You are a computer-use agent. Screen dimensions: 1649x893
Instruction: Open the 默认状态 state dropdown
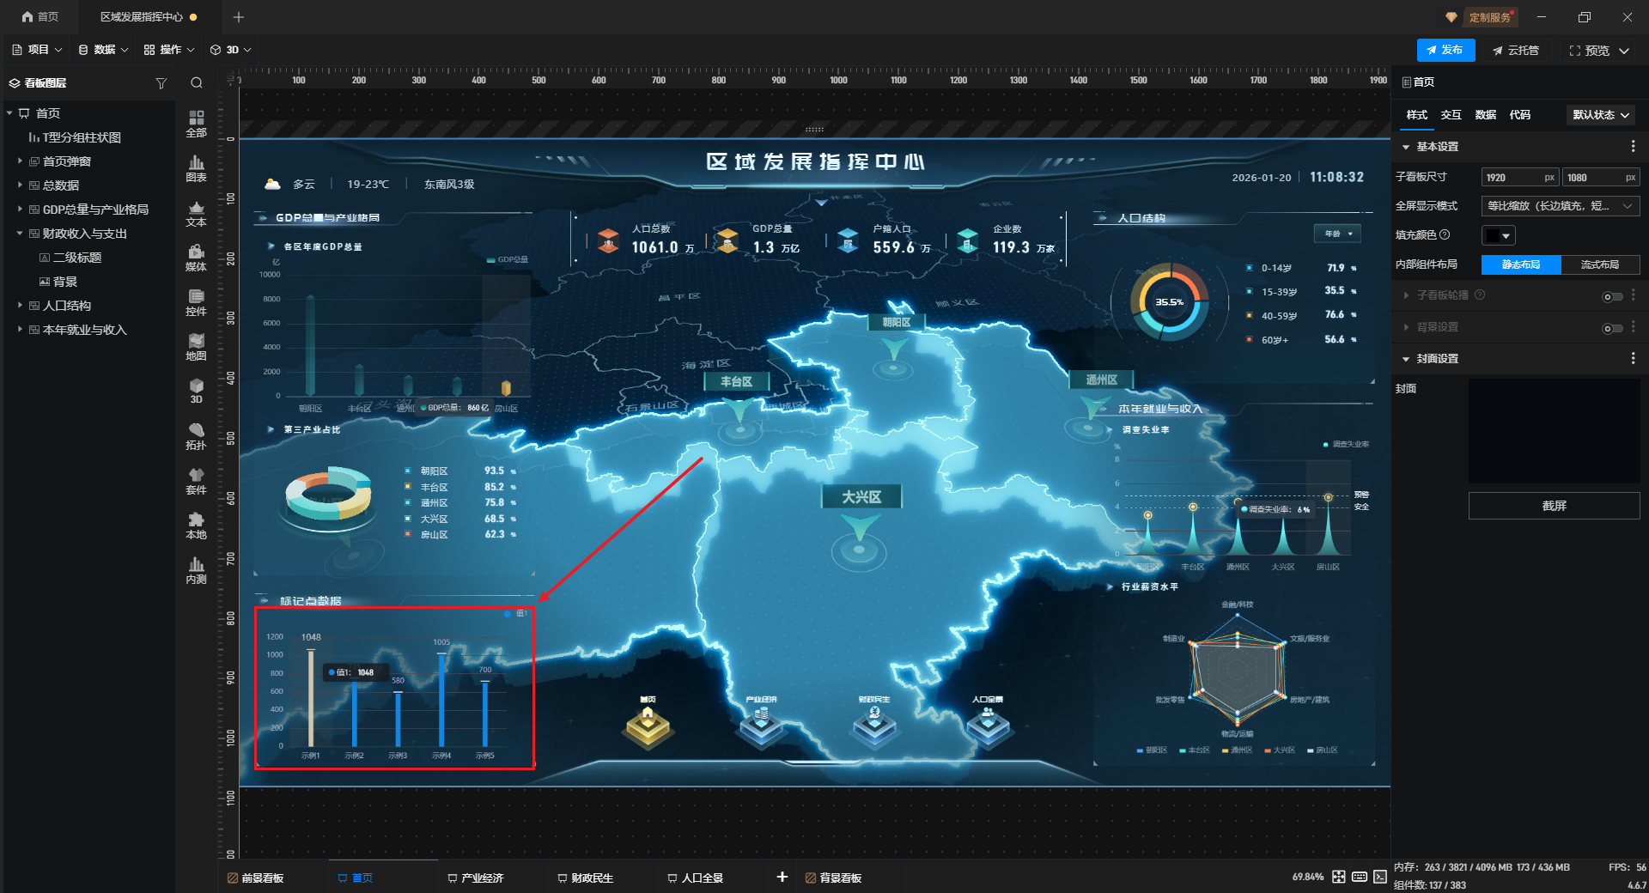(1600, 115)
